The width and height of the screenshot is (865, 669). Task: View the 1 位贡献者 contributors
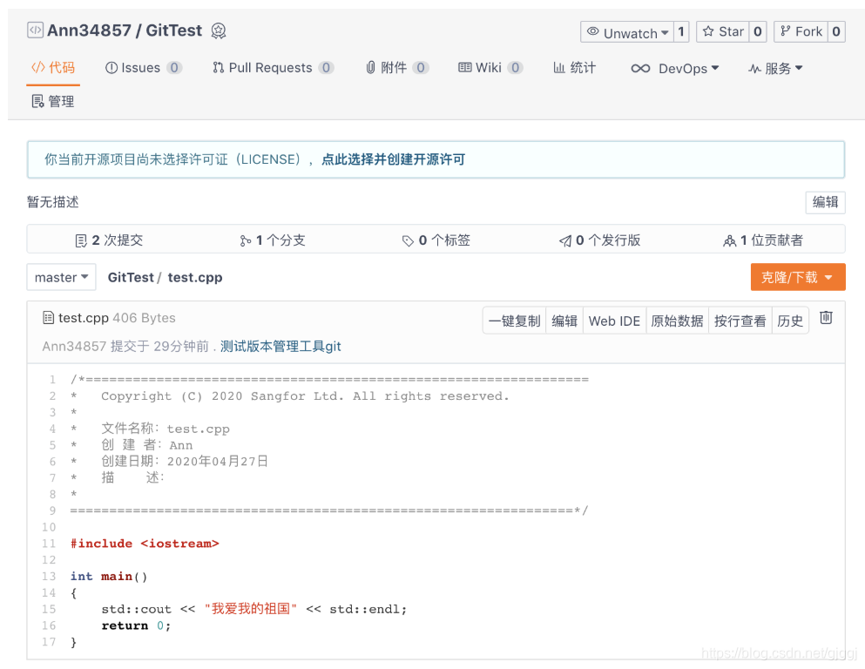point(763,240)
